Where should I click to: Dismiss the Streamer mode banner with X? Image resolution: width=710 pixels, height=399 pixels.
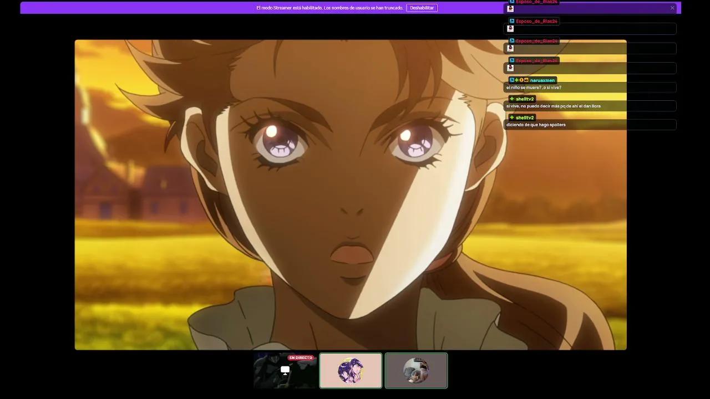[x=672, y=8]
